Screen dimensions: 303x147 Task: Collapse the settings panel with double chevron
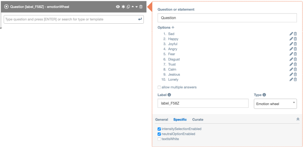coord(298,119)
